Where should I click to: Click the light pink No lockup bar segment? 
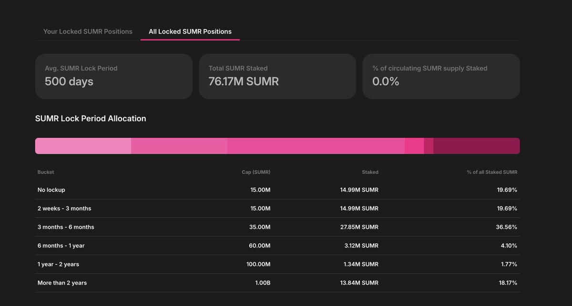pyautogui.click(x=83, y=146)
